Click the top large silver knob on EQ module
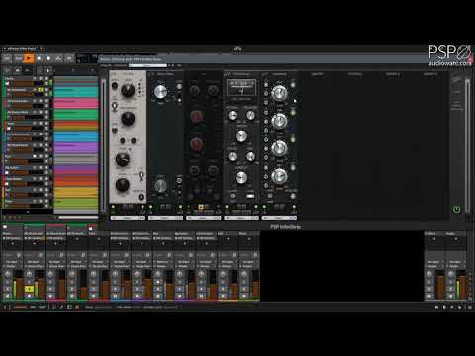Screen dimensions: 475x356 pos(279,93)
